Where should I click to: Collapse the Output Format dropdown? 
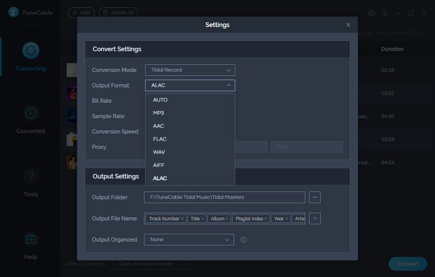point(190,85)
